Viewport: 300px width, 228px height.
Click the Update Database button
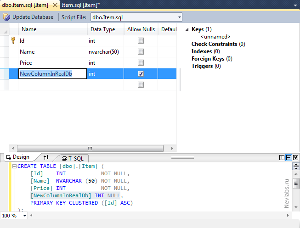pos(28,17)
